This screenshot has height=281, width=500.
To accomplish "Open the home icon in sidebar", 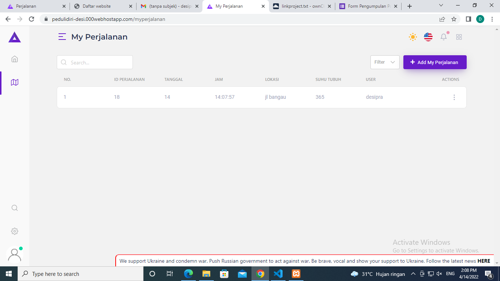I will pos(15,59).
